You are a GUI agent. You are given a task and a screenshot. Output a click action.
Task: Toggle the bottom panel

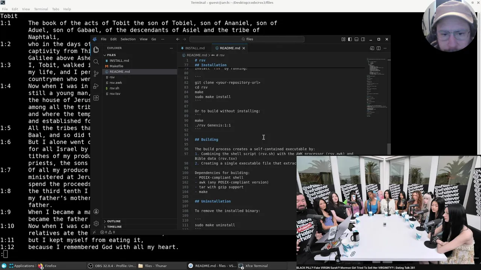click(x=356, y=39)
